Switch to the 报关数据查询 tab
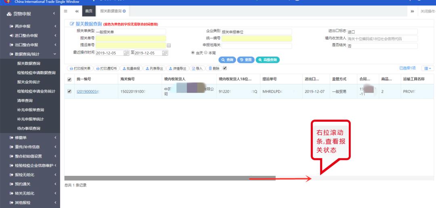This screenshot has height=208, width=436. pyautogui.click(x=111, y=11)
